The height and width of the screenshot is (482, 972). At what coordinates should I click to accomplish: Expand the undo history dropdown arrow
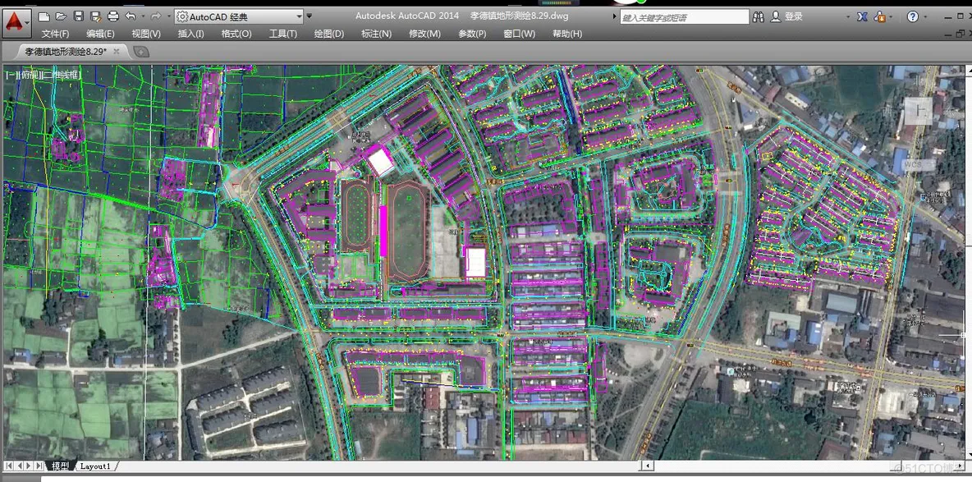[x=143, y=16]
